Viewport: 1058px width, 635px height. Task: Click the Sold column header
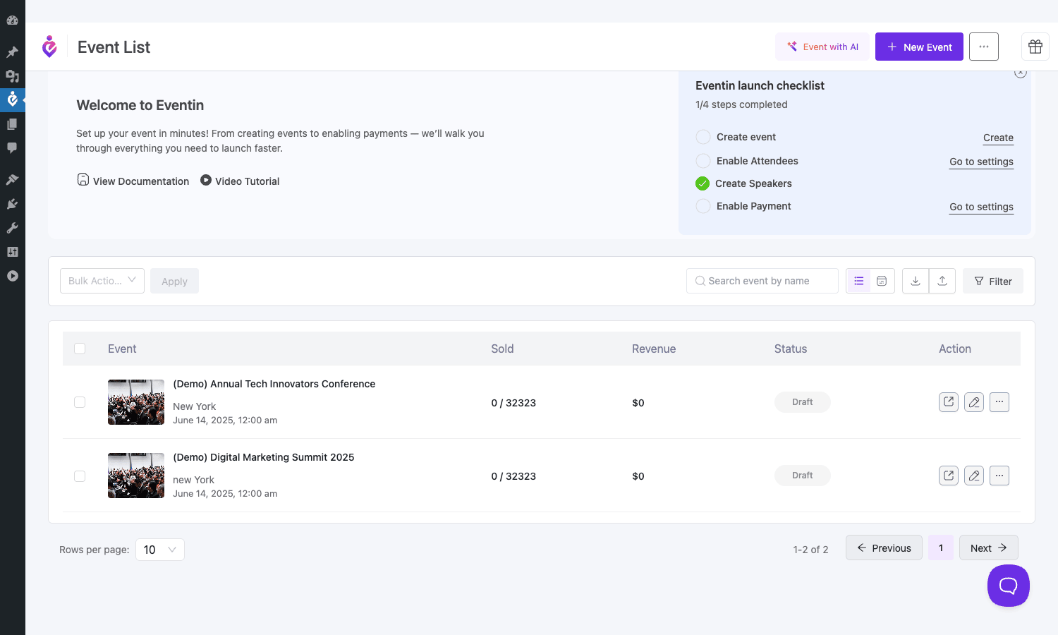click(502, 349)
